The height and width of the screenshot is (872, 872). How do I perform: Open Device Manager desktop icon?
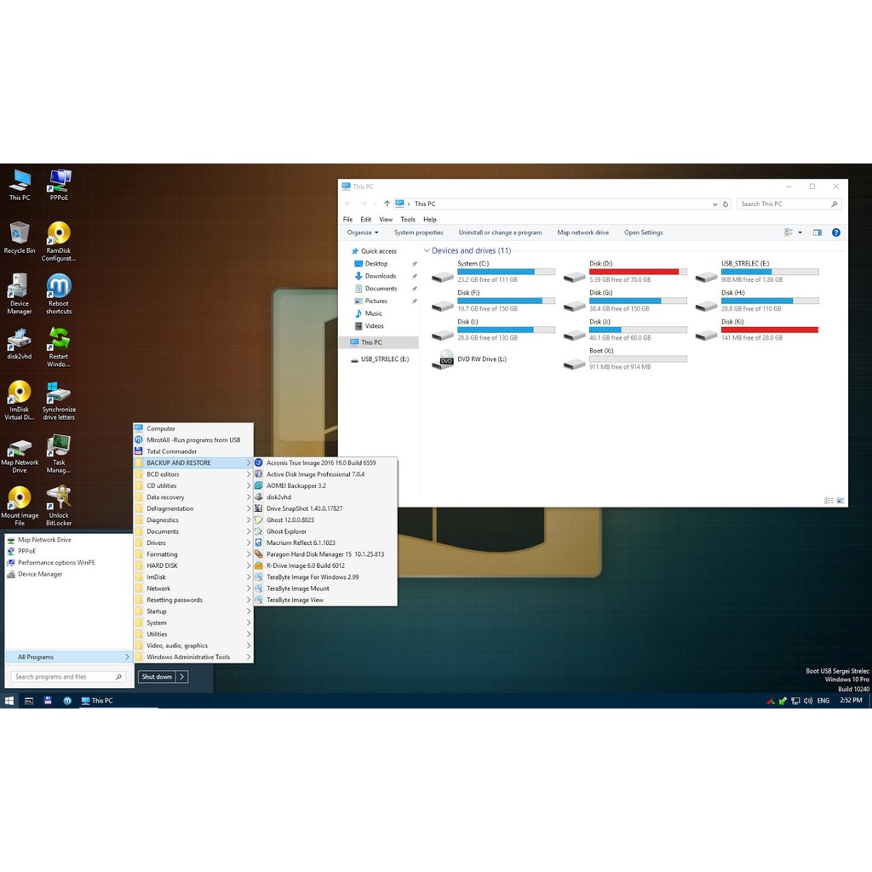coord(20,290)
